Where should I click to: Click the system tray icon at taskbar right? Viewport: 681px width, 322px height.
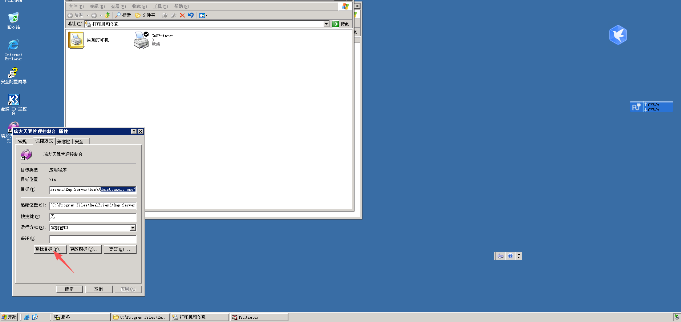677,317
